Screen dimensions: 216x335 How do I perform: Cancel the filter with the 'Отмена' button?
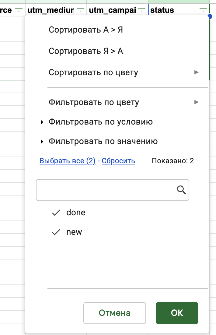(115, 313)
